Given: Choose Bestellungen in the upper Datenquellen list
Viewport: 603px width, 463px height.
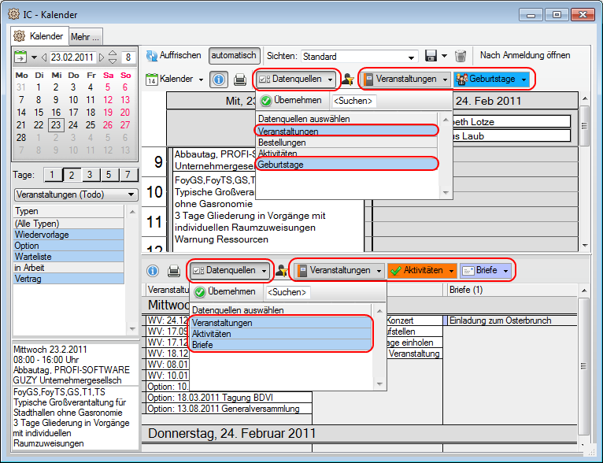Looking at the screenshot, I should (282, 143).
